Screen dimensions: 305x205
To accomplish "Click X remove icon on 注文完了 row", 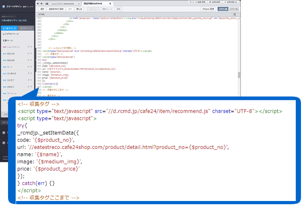I will tap(31, 80).
